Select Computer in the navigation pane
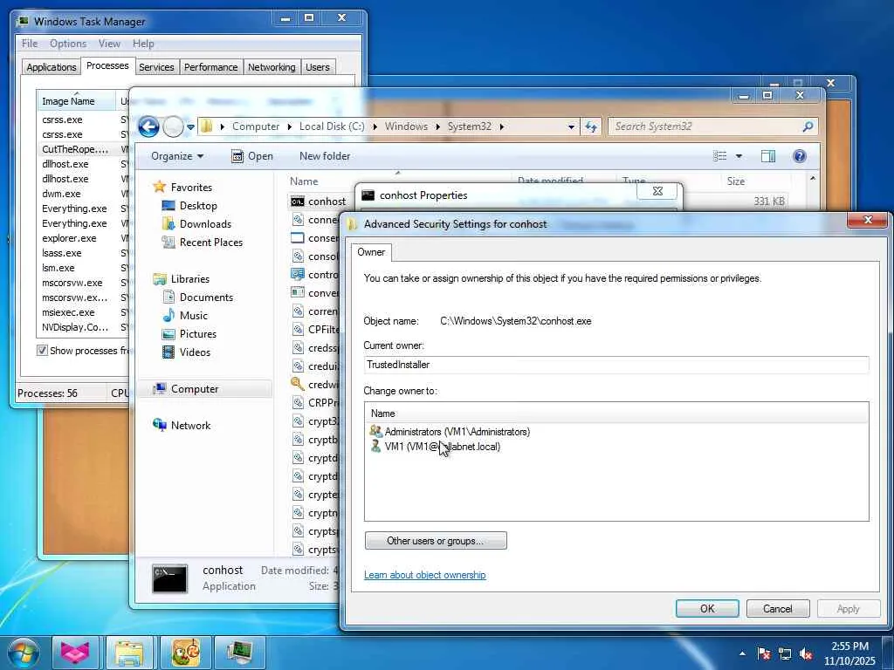 tap(195, 389)
